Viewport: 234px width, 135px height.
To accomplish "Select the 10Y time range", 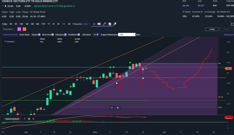I will click(64, 24).
